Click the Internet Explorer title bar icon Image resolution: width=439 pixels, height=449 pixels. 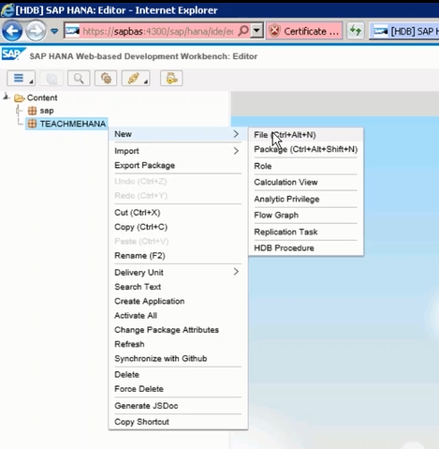point(7,9)
